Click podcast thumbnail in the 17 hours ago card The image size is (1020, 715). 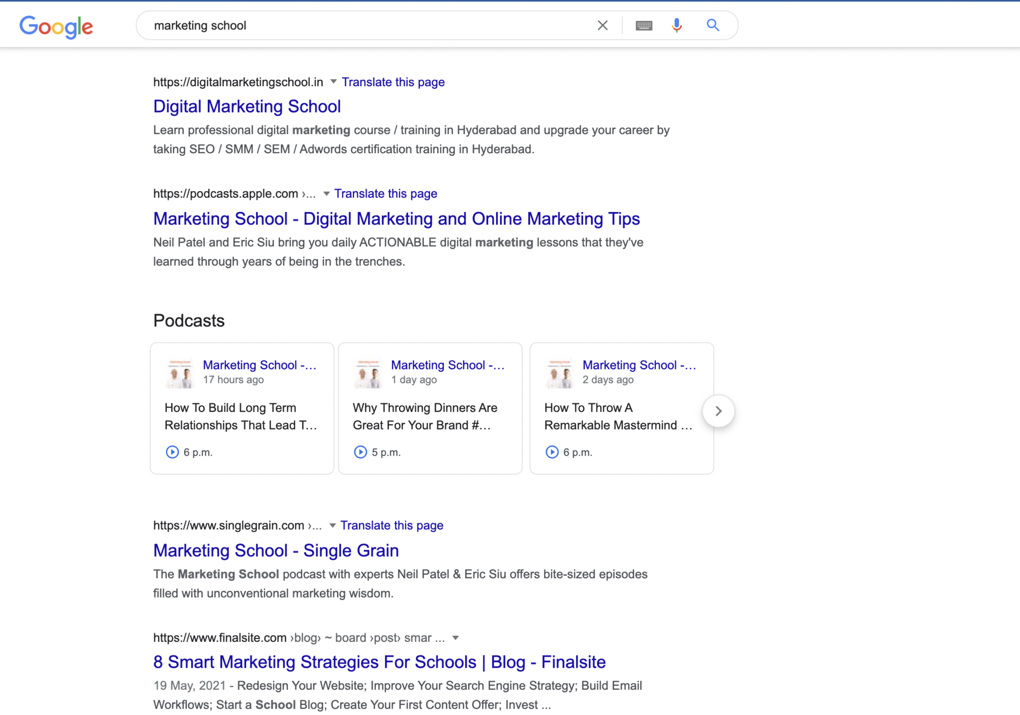click(x=179, y=374)
